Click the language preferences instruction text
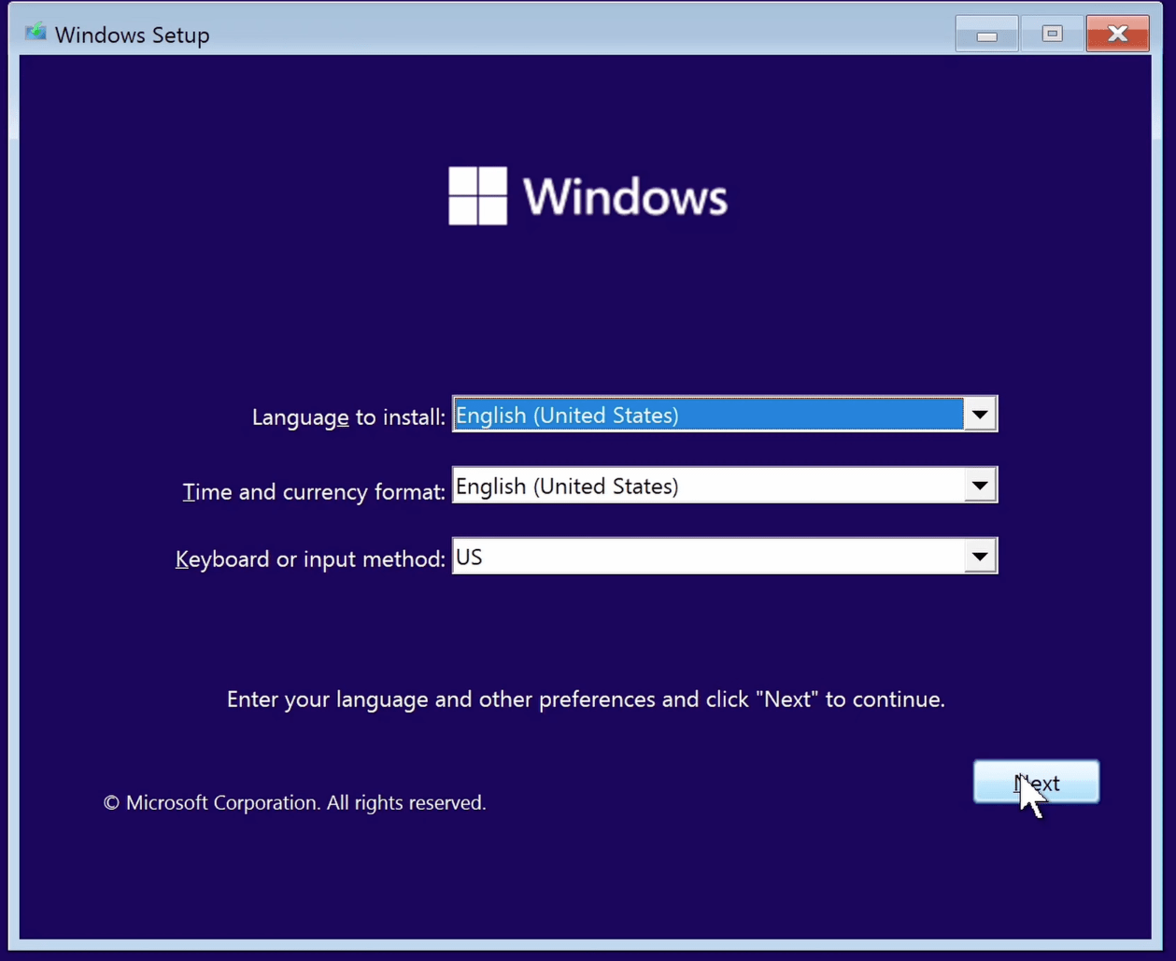 tap(586, 700)
